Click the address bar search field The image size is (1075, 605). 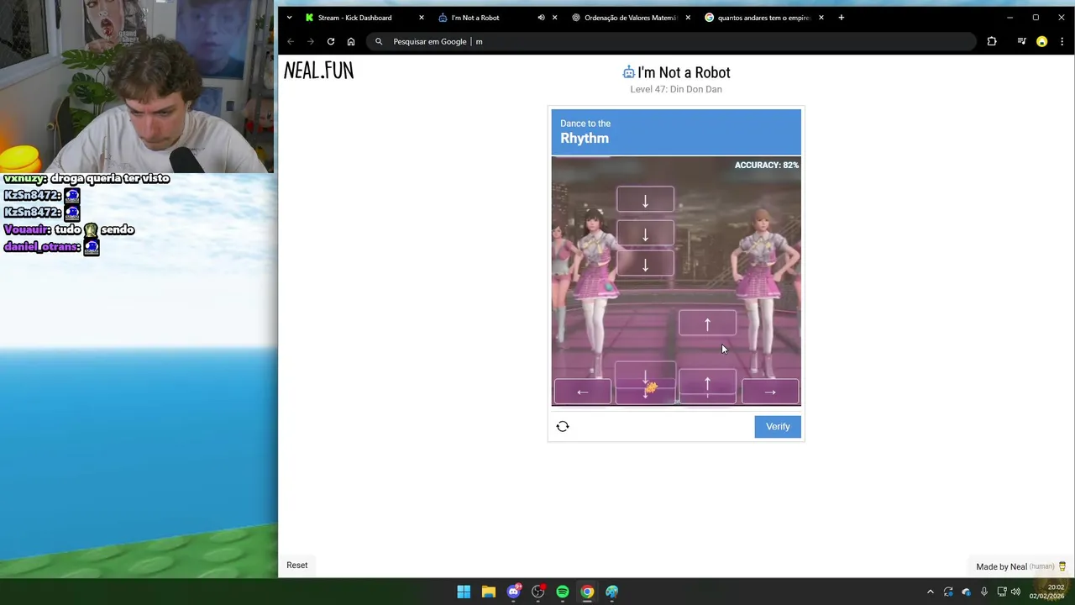(x=672, y=41)
